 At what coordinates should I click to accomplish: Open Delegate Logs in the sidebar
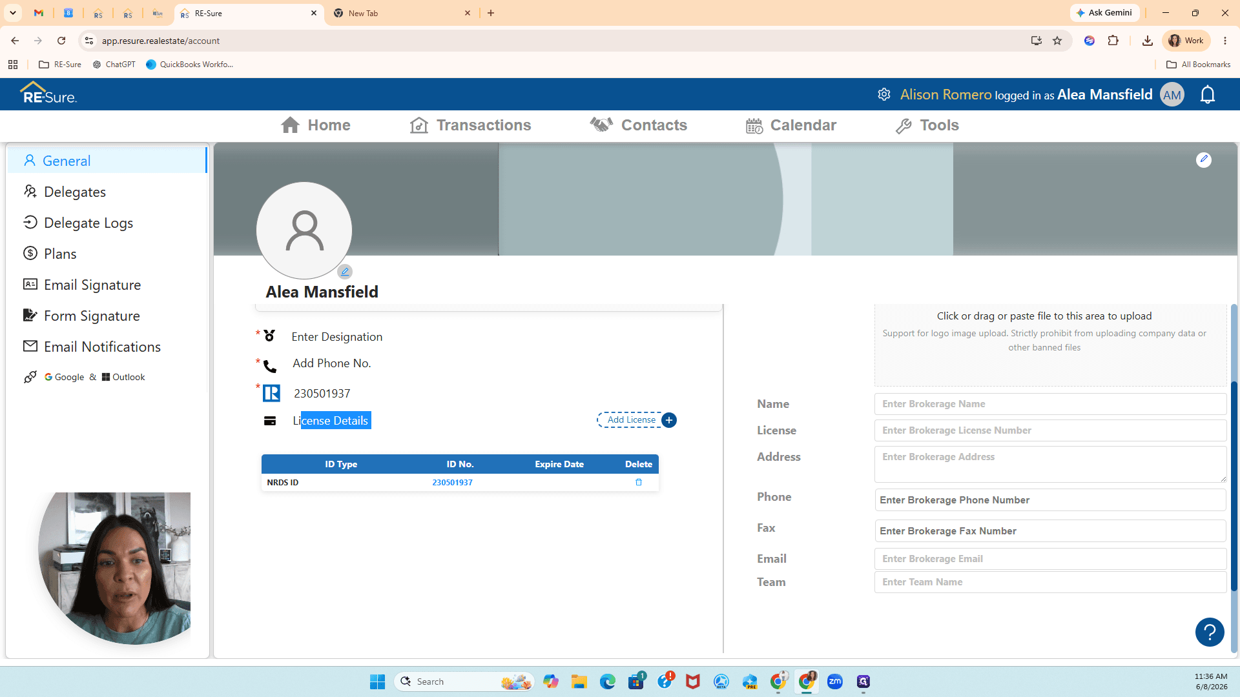pos(107,223)
